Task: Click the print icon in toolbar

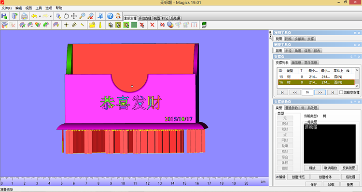Action: 24,16
